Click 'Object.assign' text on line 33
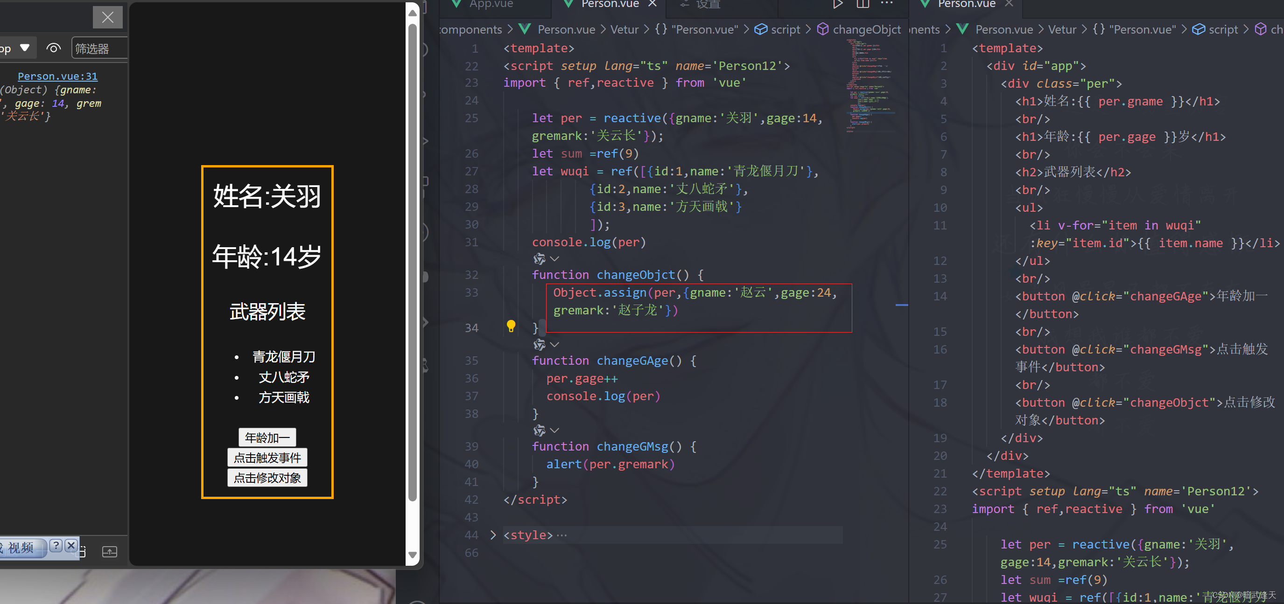Screen dimensions: 1284x604 [x=600, y=293]
